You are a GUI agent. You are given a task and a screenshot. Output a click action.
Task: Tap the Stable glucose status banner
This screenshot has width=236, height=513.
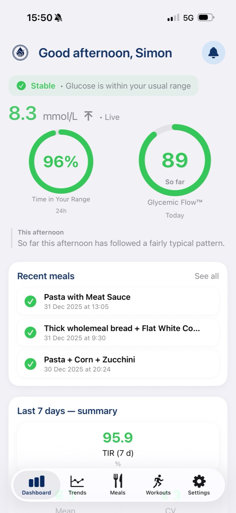click(x=103, y=86)
